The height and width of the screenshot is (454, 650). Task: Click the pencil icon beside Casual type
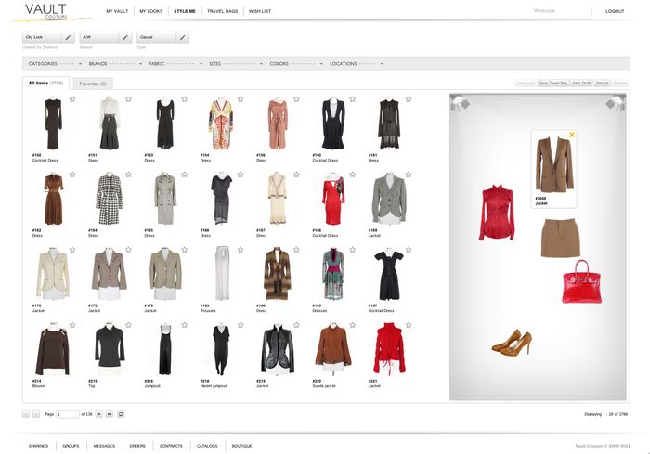pyautogui.click(x=182, y=38)
